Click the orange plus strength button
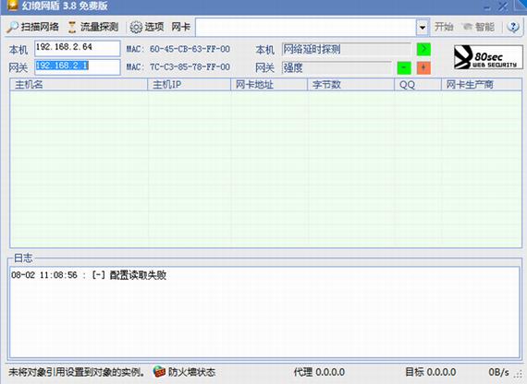Image resolution: width=527 pixels, height=384 pixels. pos(423,67)
